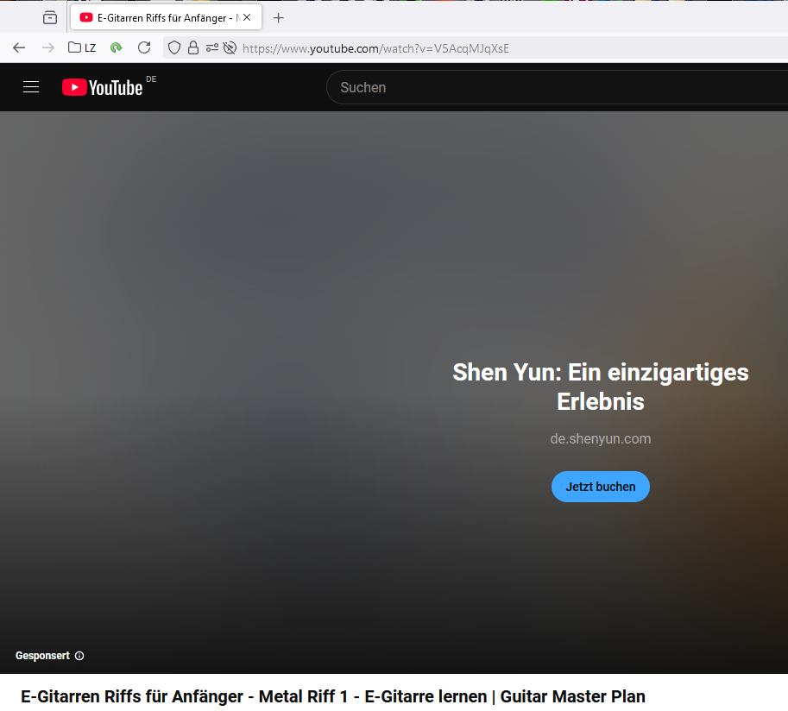Open the LZ bookmarks folder
The image size is (788, 711).
pyautogui.click(x=82, y=47)
